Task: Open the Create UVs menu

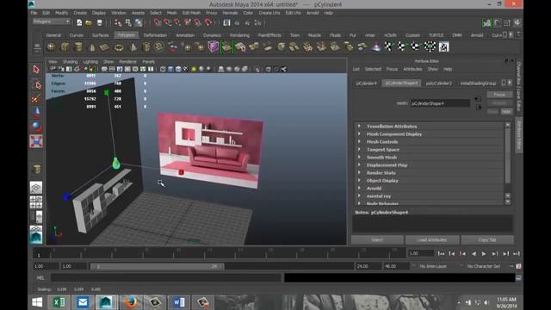Action: [x=269, y=13]
